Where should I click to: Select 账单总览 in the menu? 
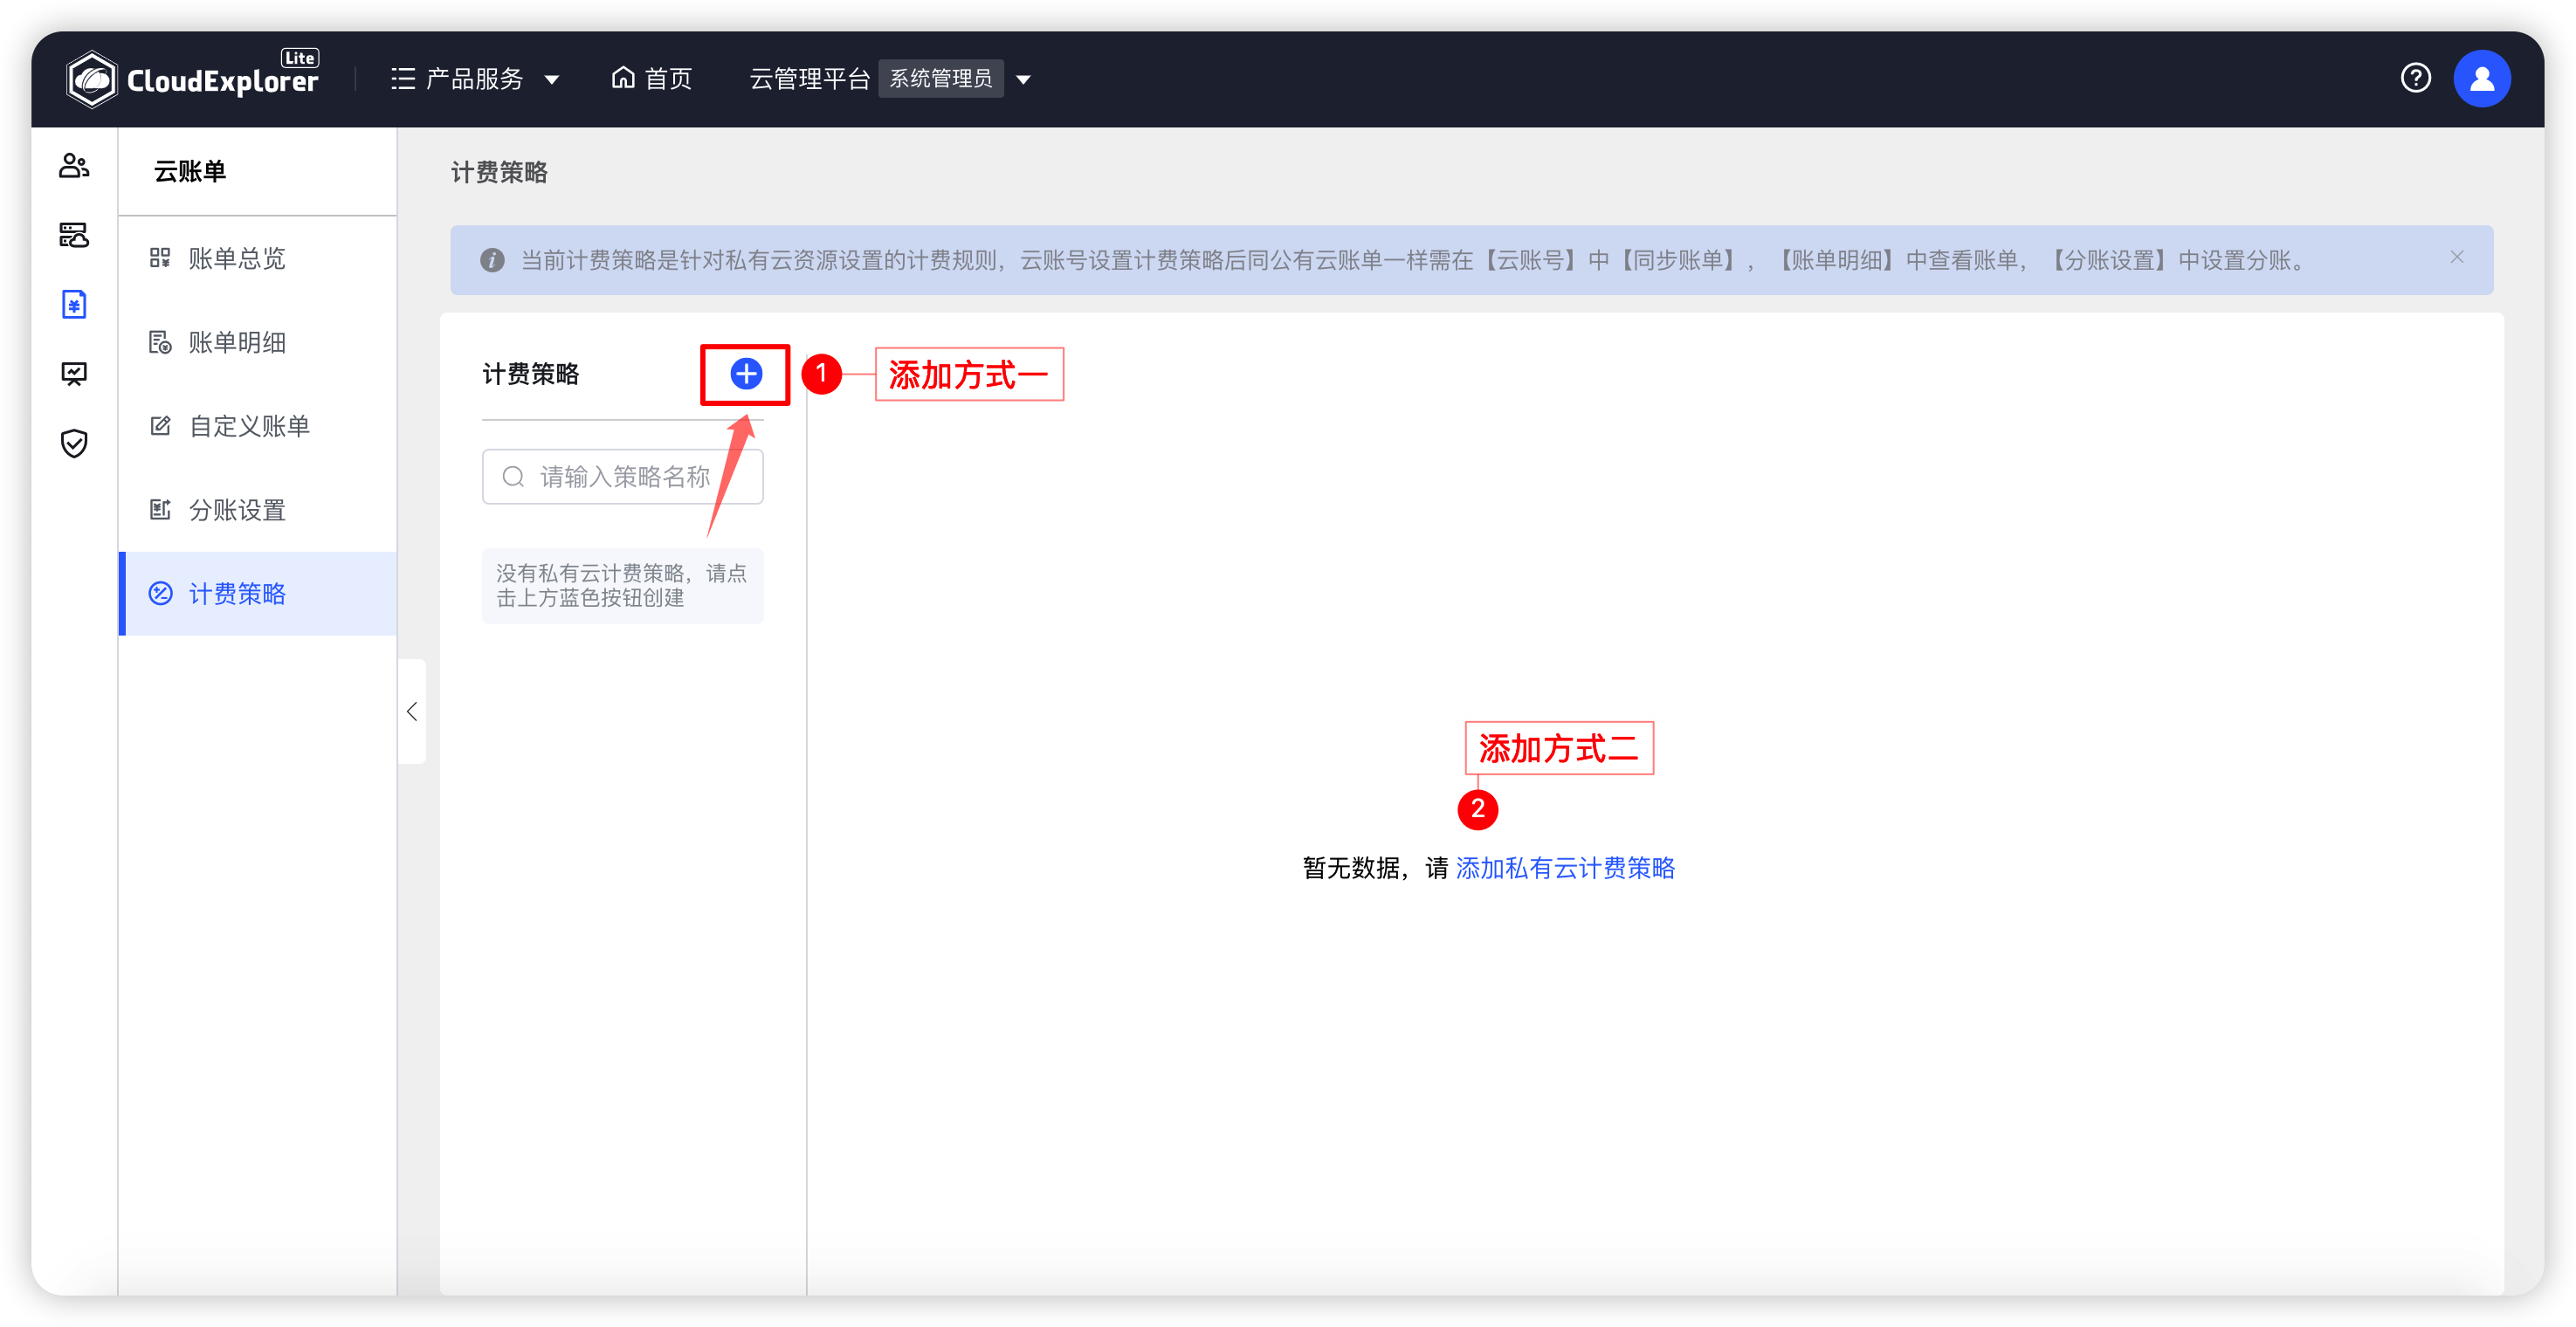pos(258,259)
